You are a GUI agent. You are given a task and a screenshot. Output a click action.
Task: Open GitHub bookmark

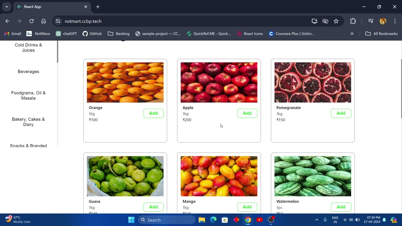click(92, 34)
